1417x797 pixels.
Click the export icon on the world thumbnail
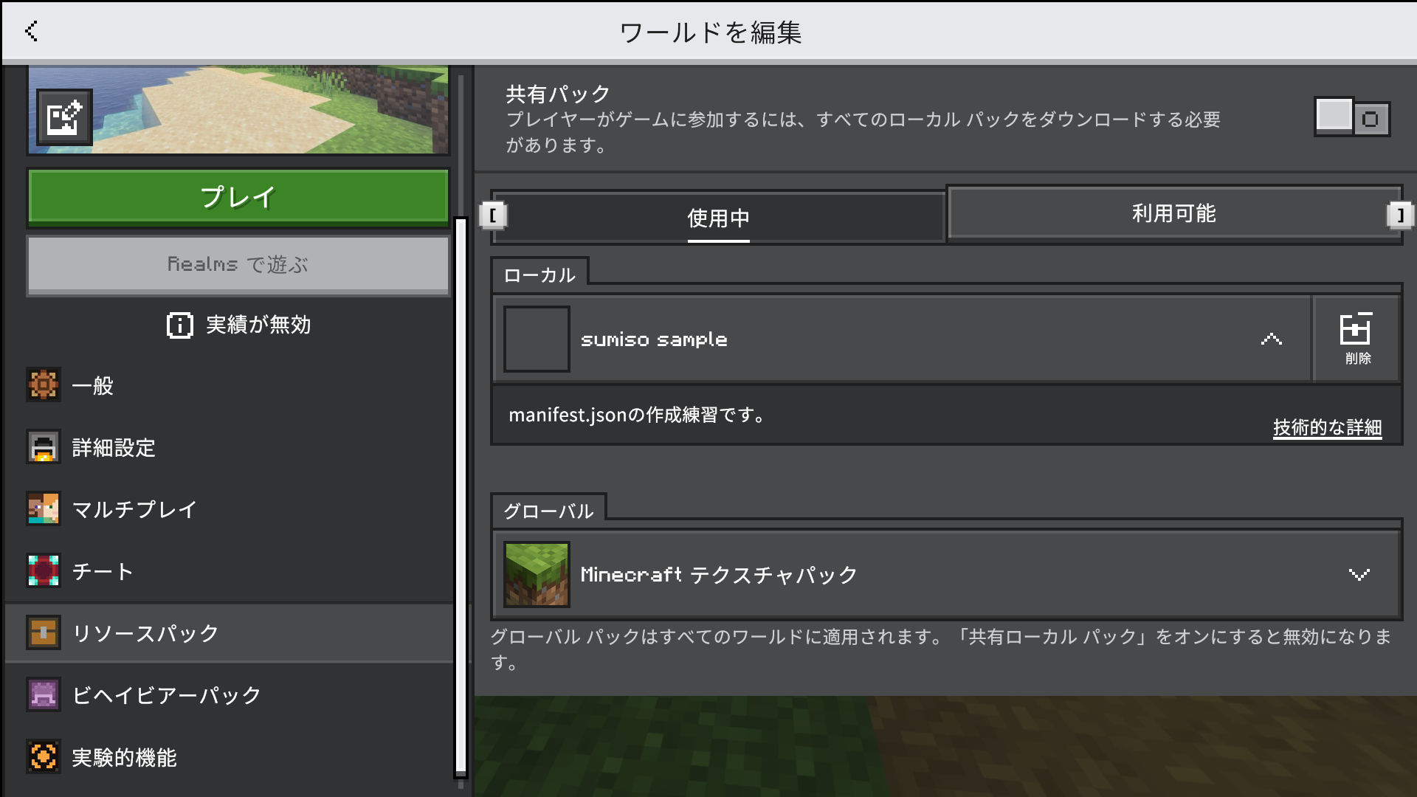[63, 117]
